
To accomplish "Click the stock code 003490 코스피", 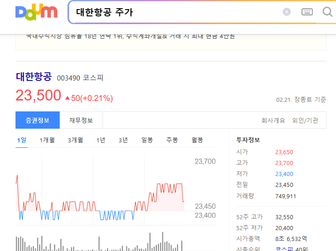I will pos(80,78).
